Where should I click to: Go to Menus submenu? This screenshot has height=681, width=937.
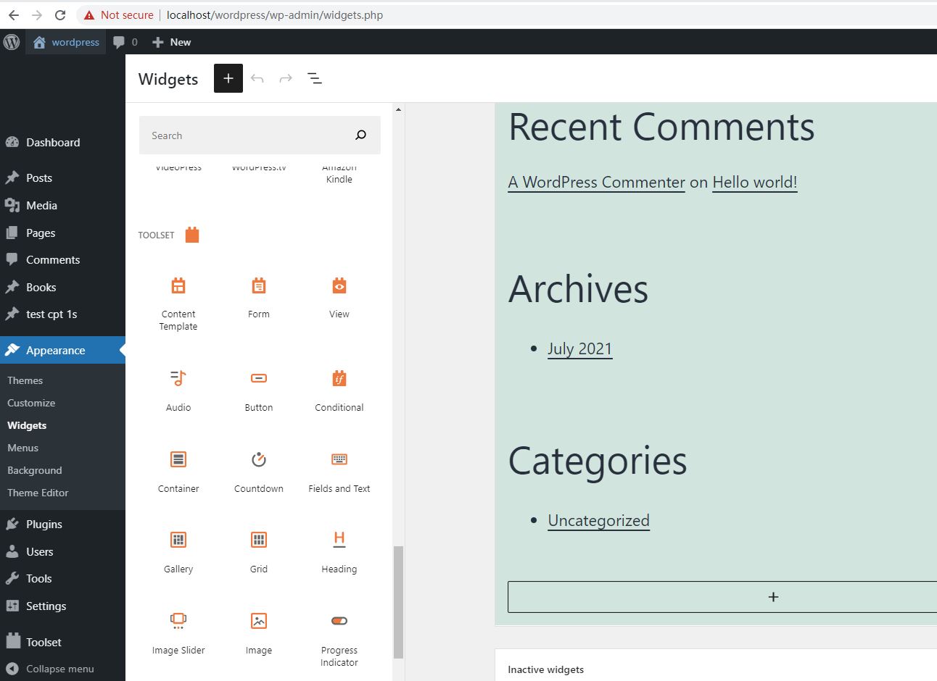[x=23, y=448]
